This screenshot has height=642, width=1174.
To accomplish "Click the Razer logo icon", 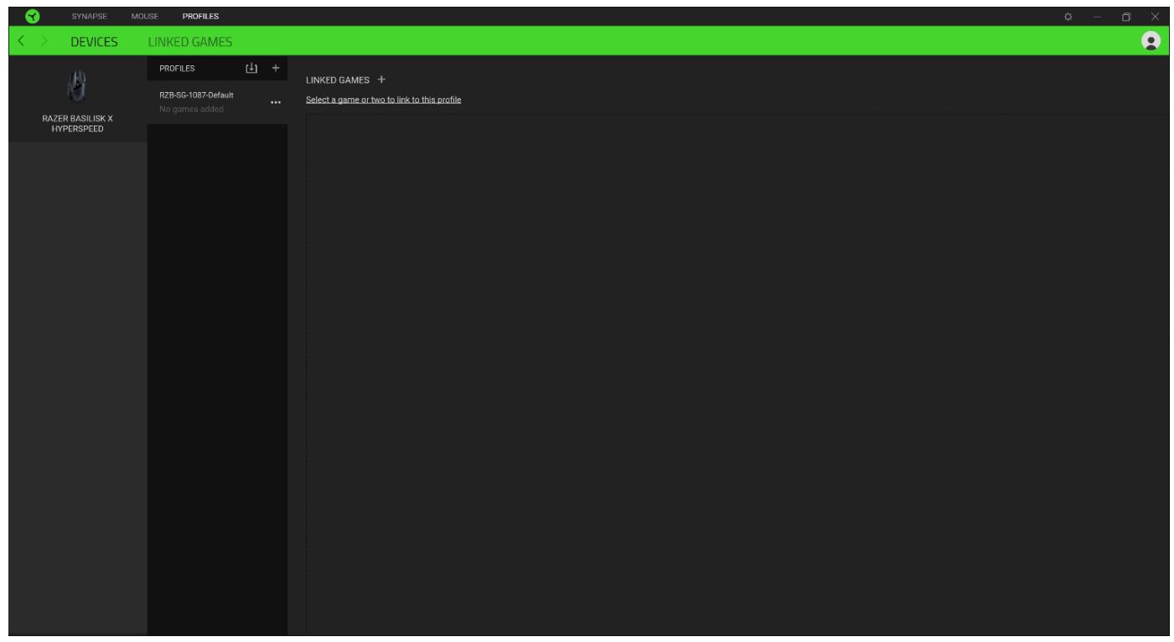I will click(31, 16).
